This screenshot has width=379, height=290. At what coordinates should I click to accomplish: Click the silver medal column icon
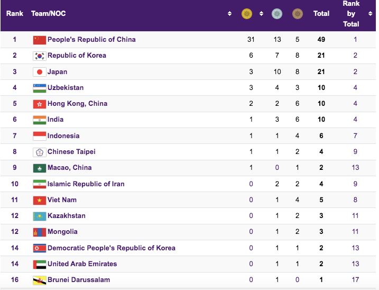[276, 14]
